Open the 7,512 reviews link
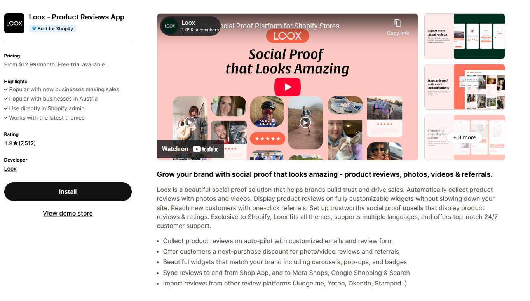Screen dimensions: 530x301 click(x=27, y=143)
